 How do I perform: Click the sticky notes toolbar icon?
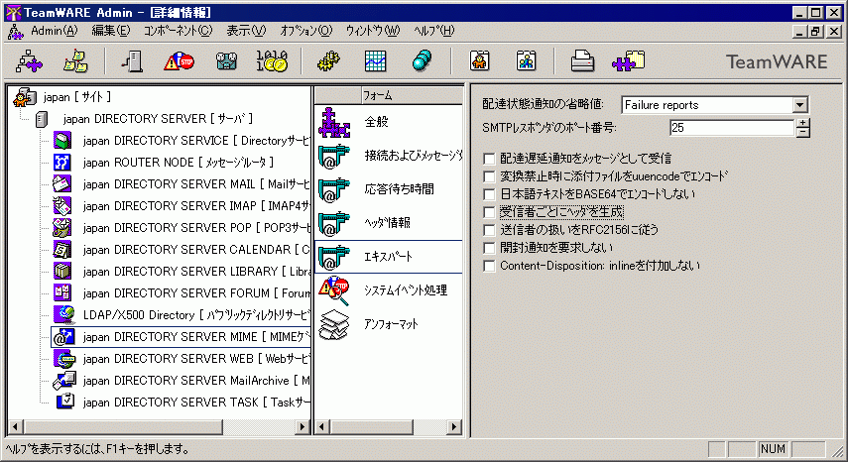pyautogui.click(x=75, y=61)
